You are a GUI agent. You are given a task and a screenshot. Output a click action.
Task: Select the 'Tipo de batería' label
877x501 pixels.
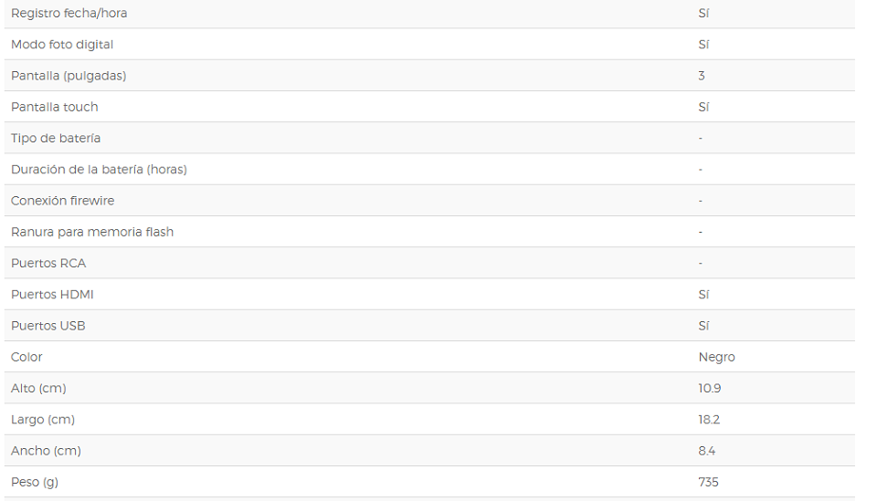click(56, 138)
